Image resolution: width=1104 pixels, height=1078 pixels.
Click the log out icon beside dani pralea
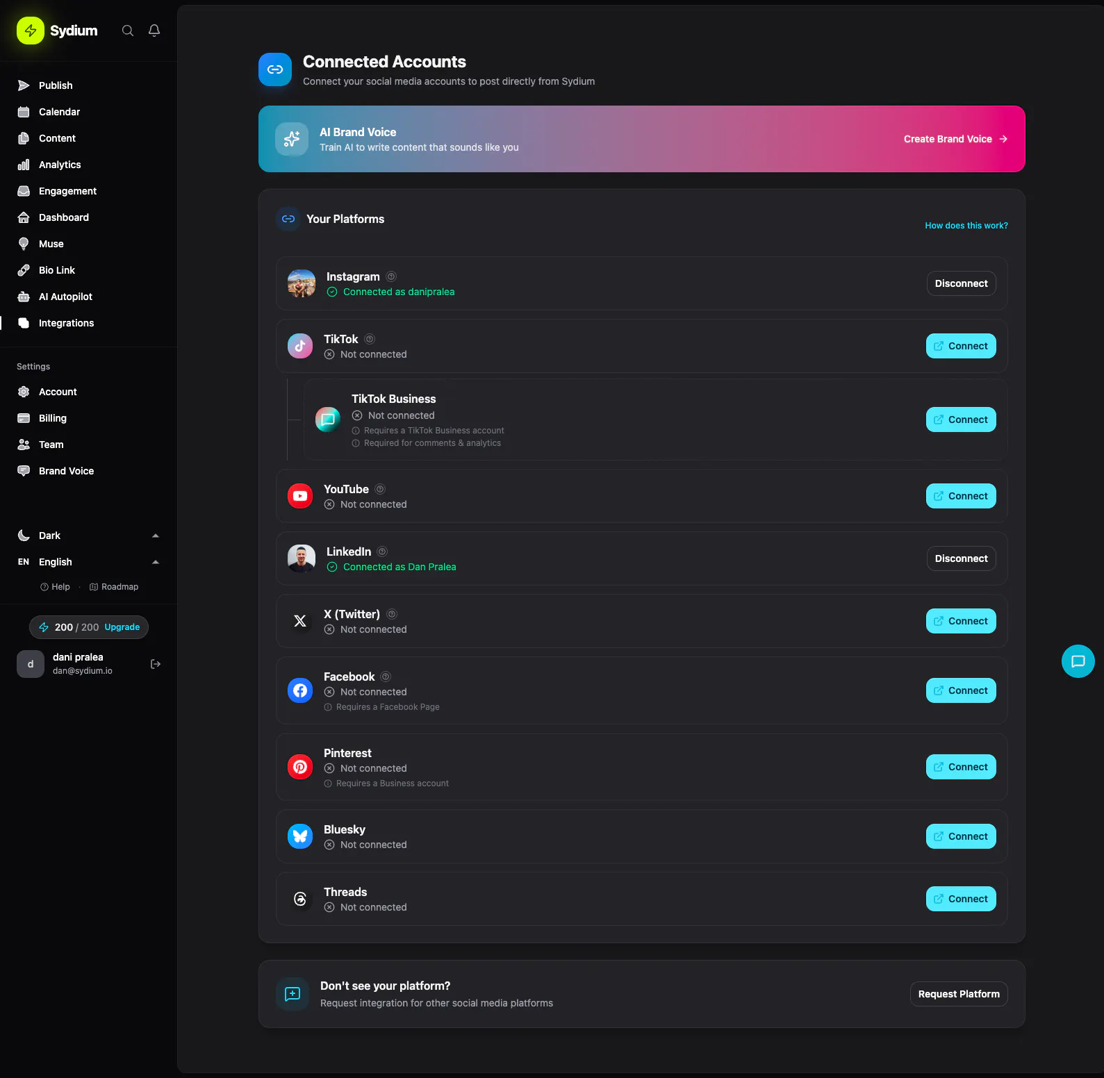coord(156,664)
